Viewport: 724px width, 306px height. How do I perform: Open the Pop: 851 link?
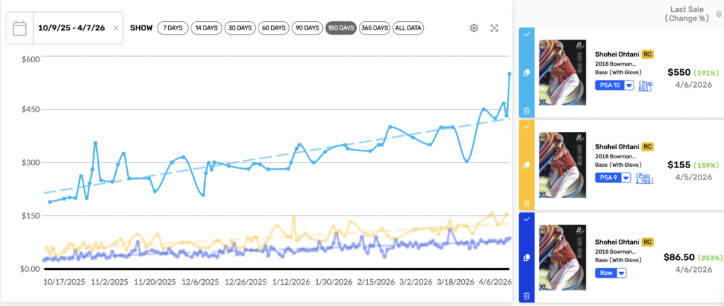(x=646, y=86)
